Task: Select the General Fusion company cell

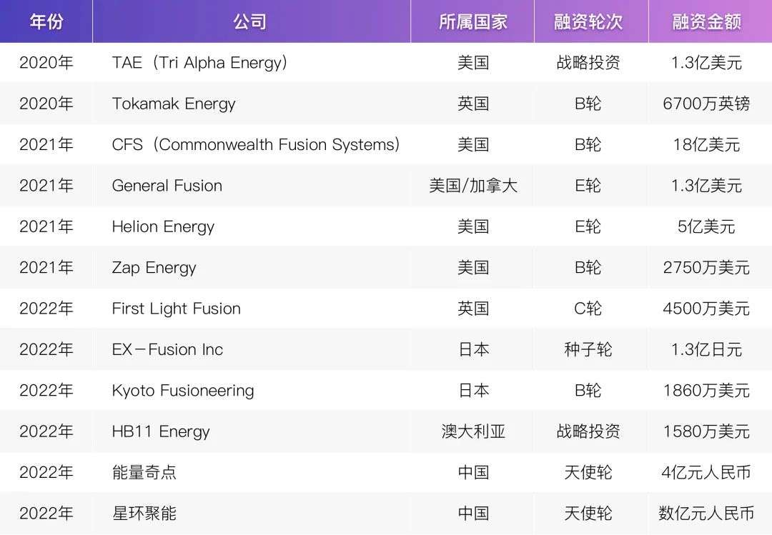Action: coord(167,186)
